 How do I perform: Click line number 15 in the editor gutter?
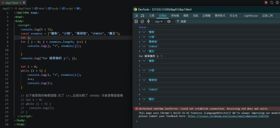[7, 71]
